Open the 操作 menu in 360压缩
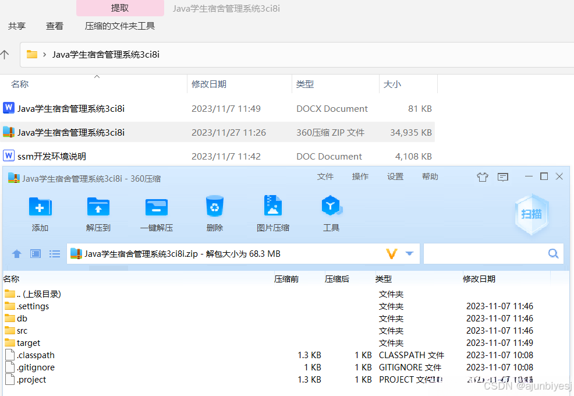The height and width of the screenshot is (396, 574). point(360,176)
